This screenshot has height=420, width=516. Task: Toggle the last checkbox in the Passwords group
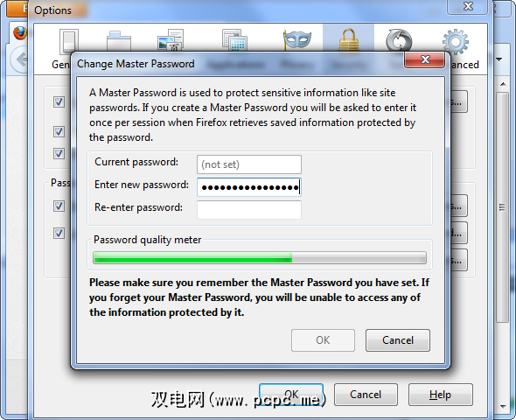(59, 233)
